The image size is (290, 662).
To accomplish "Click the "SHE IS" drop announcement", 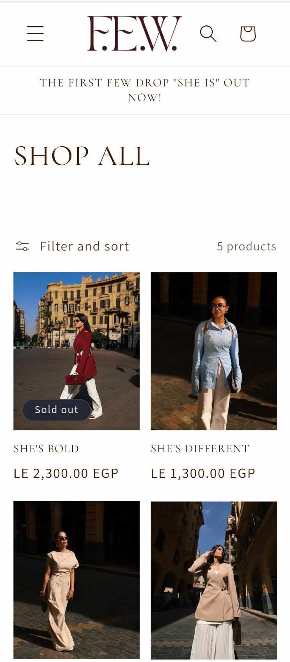I will click(145, 90).
